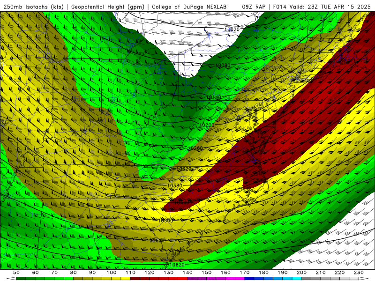Click the 10440 height contour label
The image size is (375, 281).
point(181,202)
